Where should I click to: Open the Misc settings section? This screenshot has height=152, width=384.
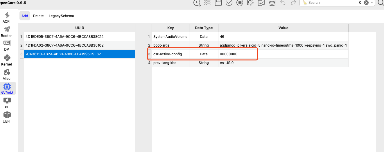7,74
